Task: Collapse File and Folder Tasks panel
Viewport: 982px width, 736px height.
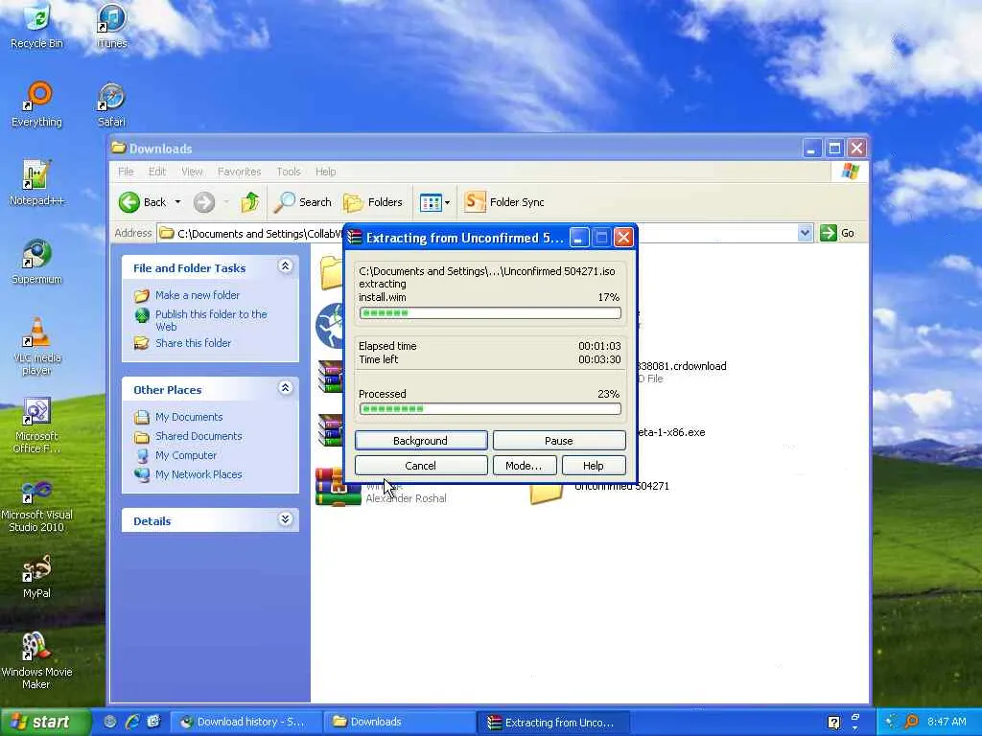Action: tap(285, 266)
